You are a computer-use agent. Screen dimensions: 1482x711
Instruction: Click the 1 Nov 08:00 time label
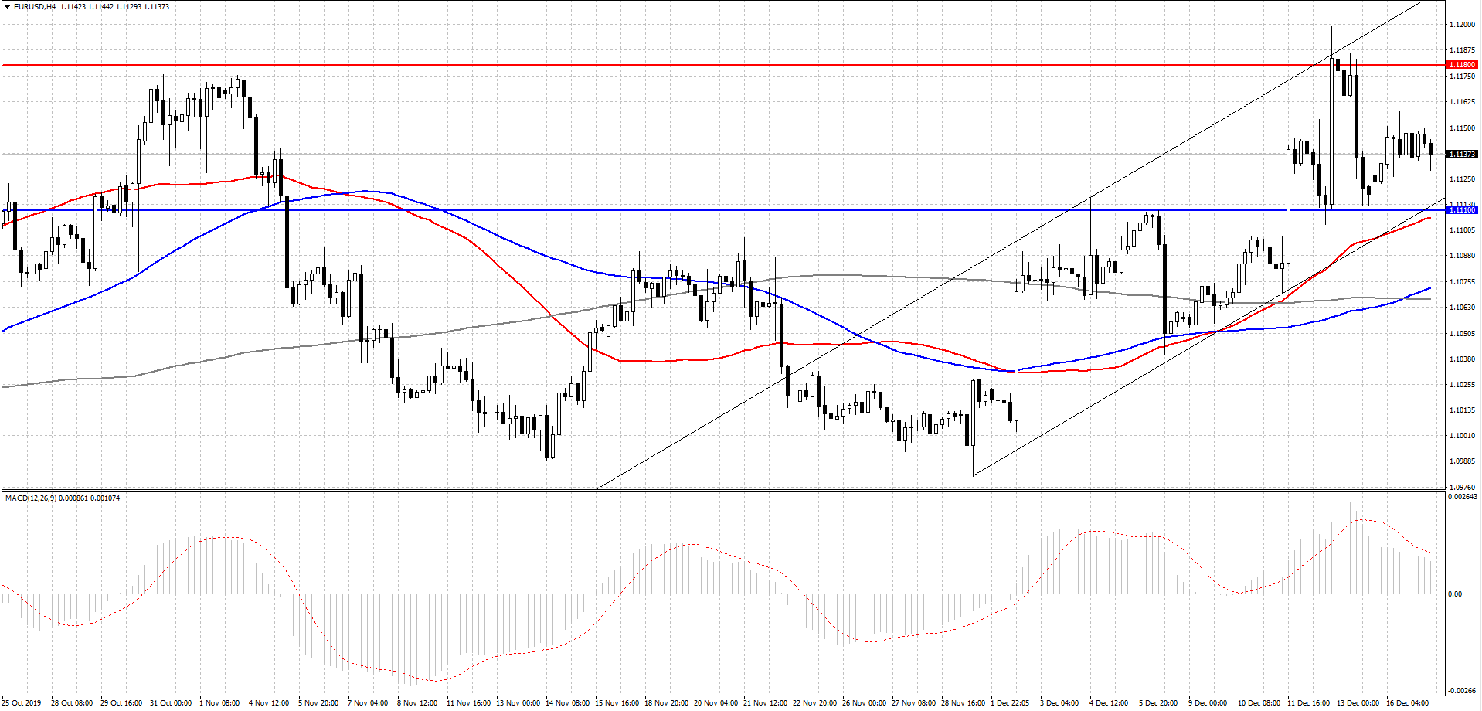click(x=219, y=703)
